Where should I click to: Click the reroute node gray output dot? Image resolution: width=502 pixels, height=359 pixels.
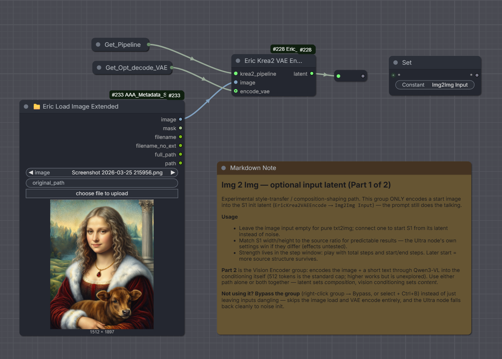coord(363,76)
